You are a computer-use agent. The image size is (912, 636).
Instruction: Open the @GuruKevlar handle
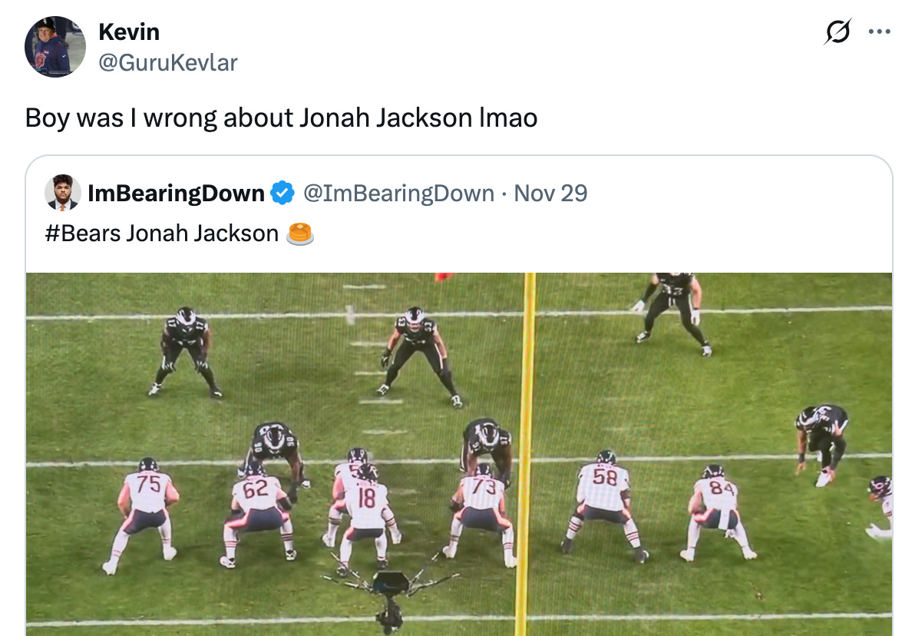(x=168, y=63)
